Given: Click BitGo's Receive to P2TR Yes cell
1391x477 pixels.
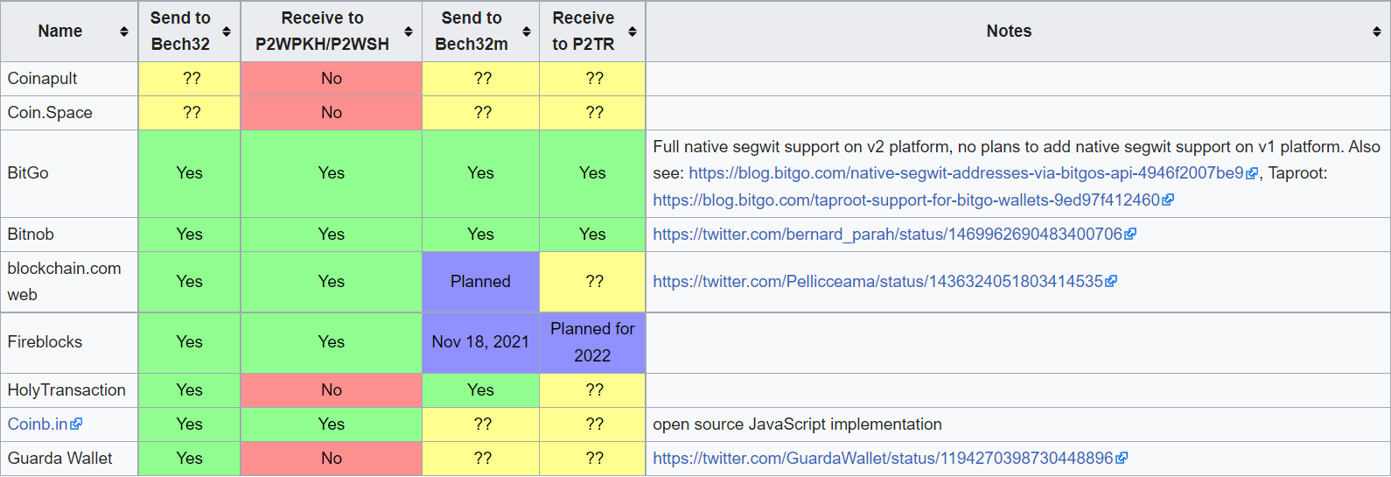Looking at the screenshot, I should click(592, 173).
